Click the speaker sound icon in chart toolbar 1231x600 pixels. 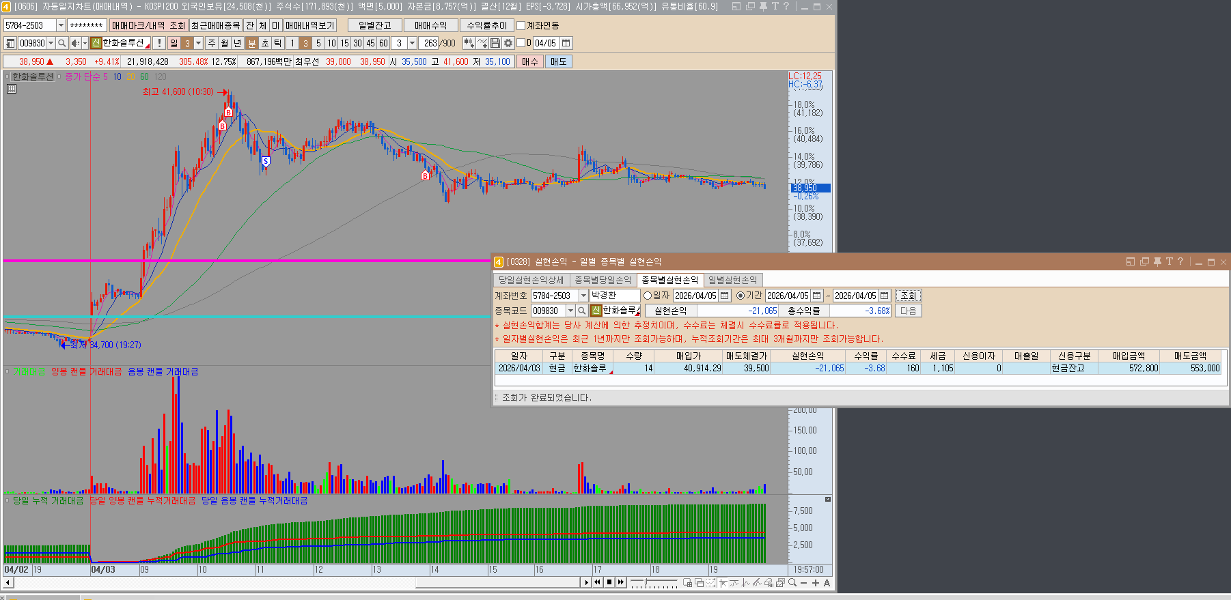(x=74, y=43)
